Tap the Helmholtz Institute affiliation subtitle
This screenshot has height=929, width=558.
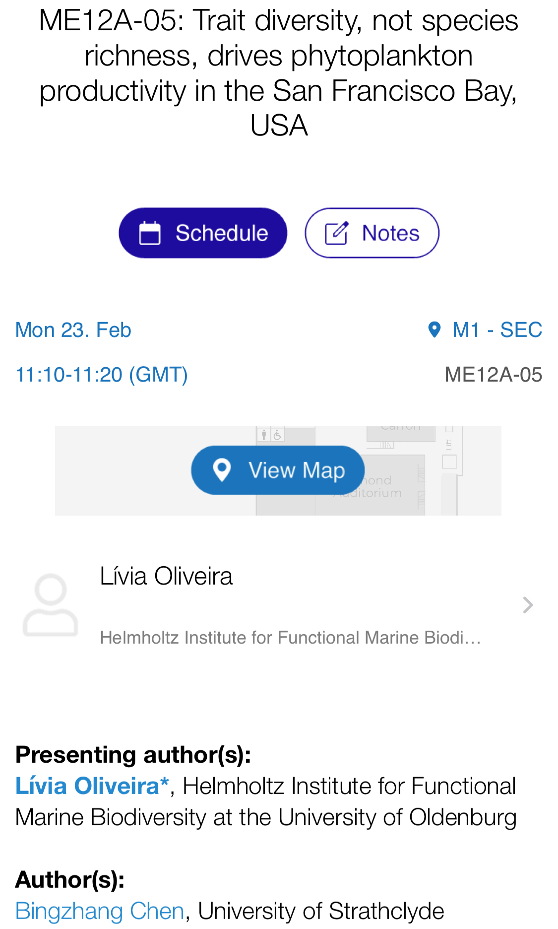point(290,638)
